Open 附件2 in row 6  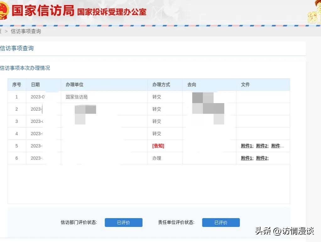click(x=262, y=158)
